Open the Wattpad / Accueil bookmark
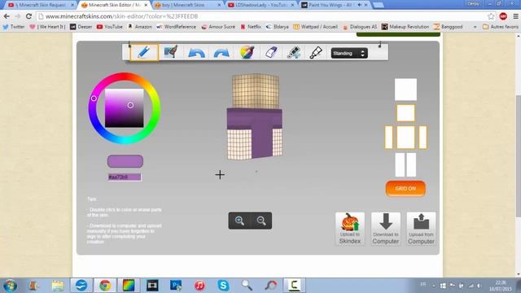The image size is (521, 293). pos(316,27)
